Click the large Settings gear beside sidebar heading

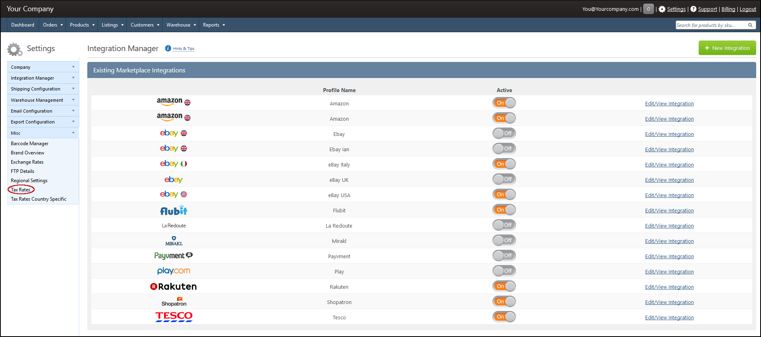(14, 49)
